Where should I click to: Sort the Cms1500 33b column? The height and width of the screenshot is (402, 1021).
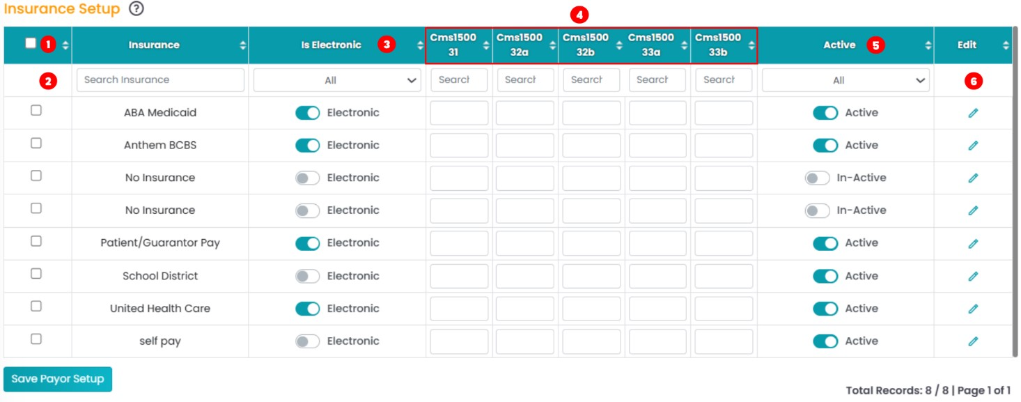tap(751, 45)
